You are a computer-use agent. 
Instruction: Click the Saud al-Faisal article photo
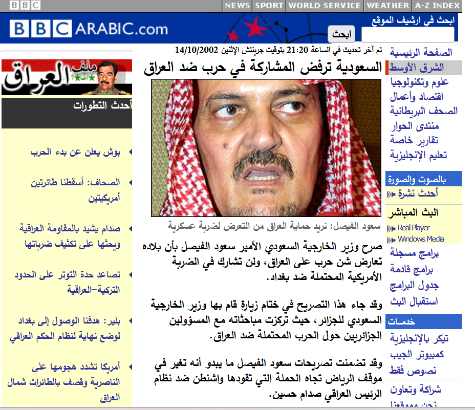tap(266, 148)
